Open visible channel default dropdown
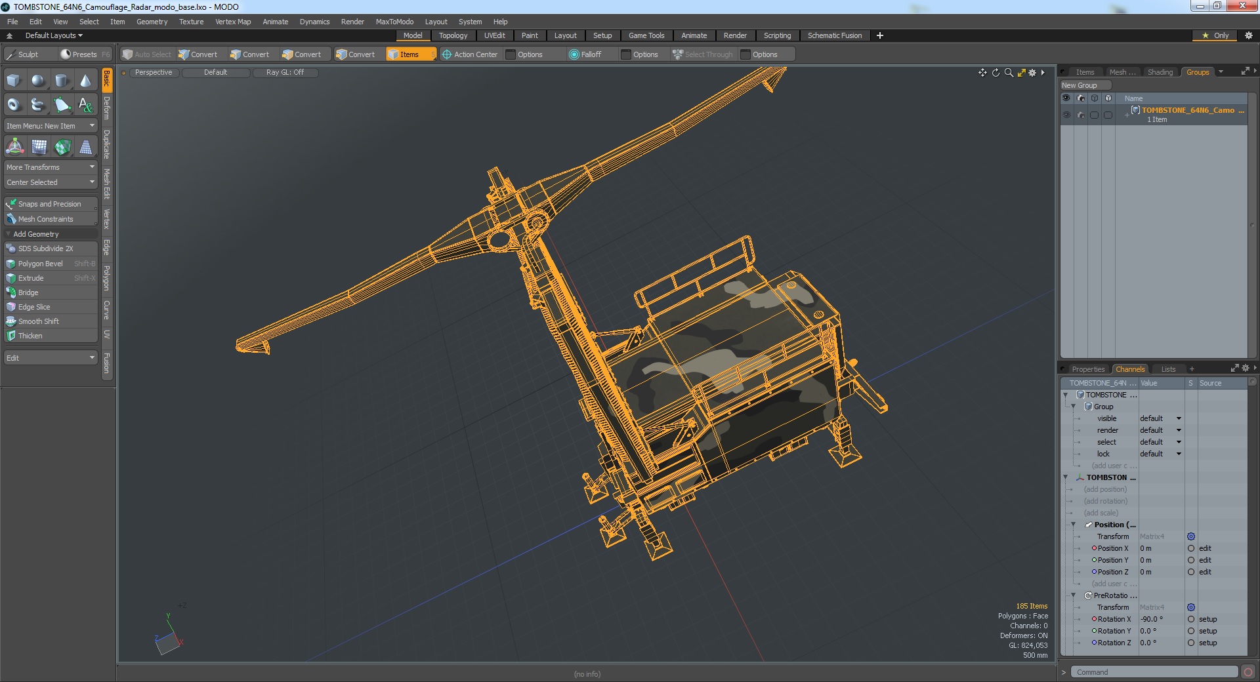The width and height of the screenshot is (1260, 682). (x=1160, y=418)
